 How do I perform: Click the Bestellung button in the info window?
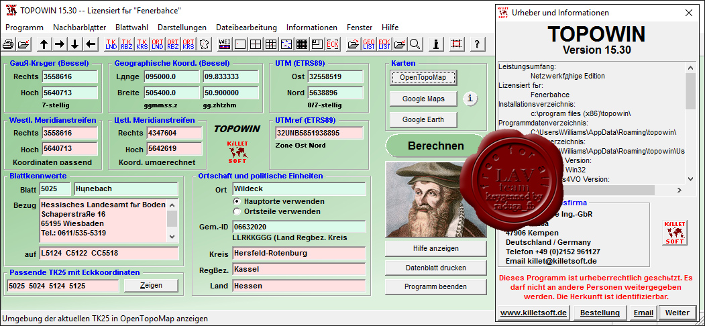pos(600,313)
